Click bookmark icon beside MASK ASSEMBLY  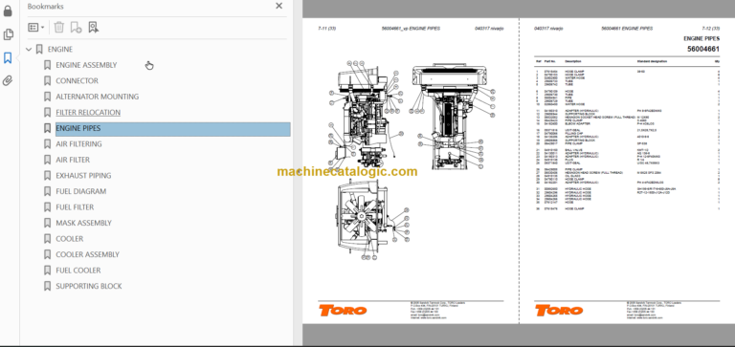point(47,223)
